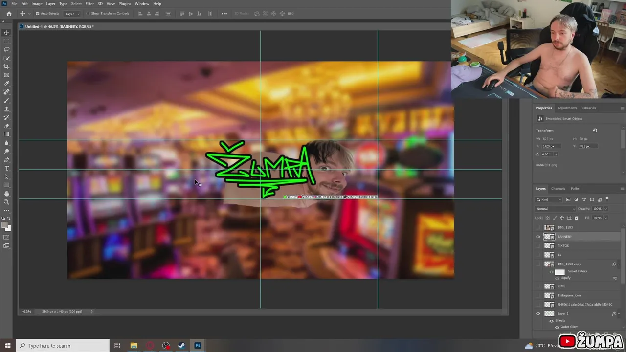Viewport: 626px width, 352px height.
Task: Open the Fill slider dropdown
Action: pos(605,218)
